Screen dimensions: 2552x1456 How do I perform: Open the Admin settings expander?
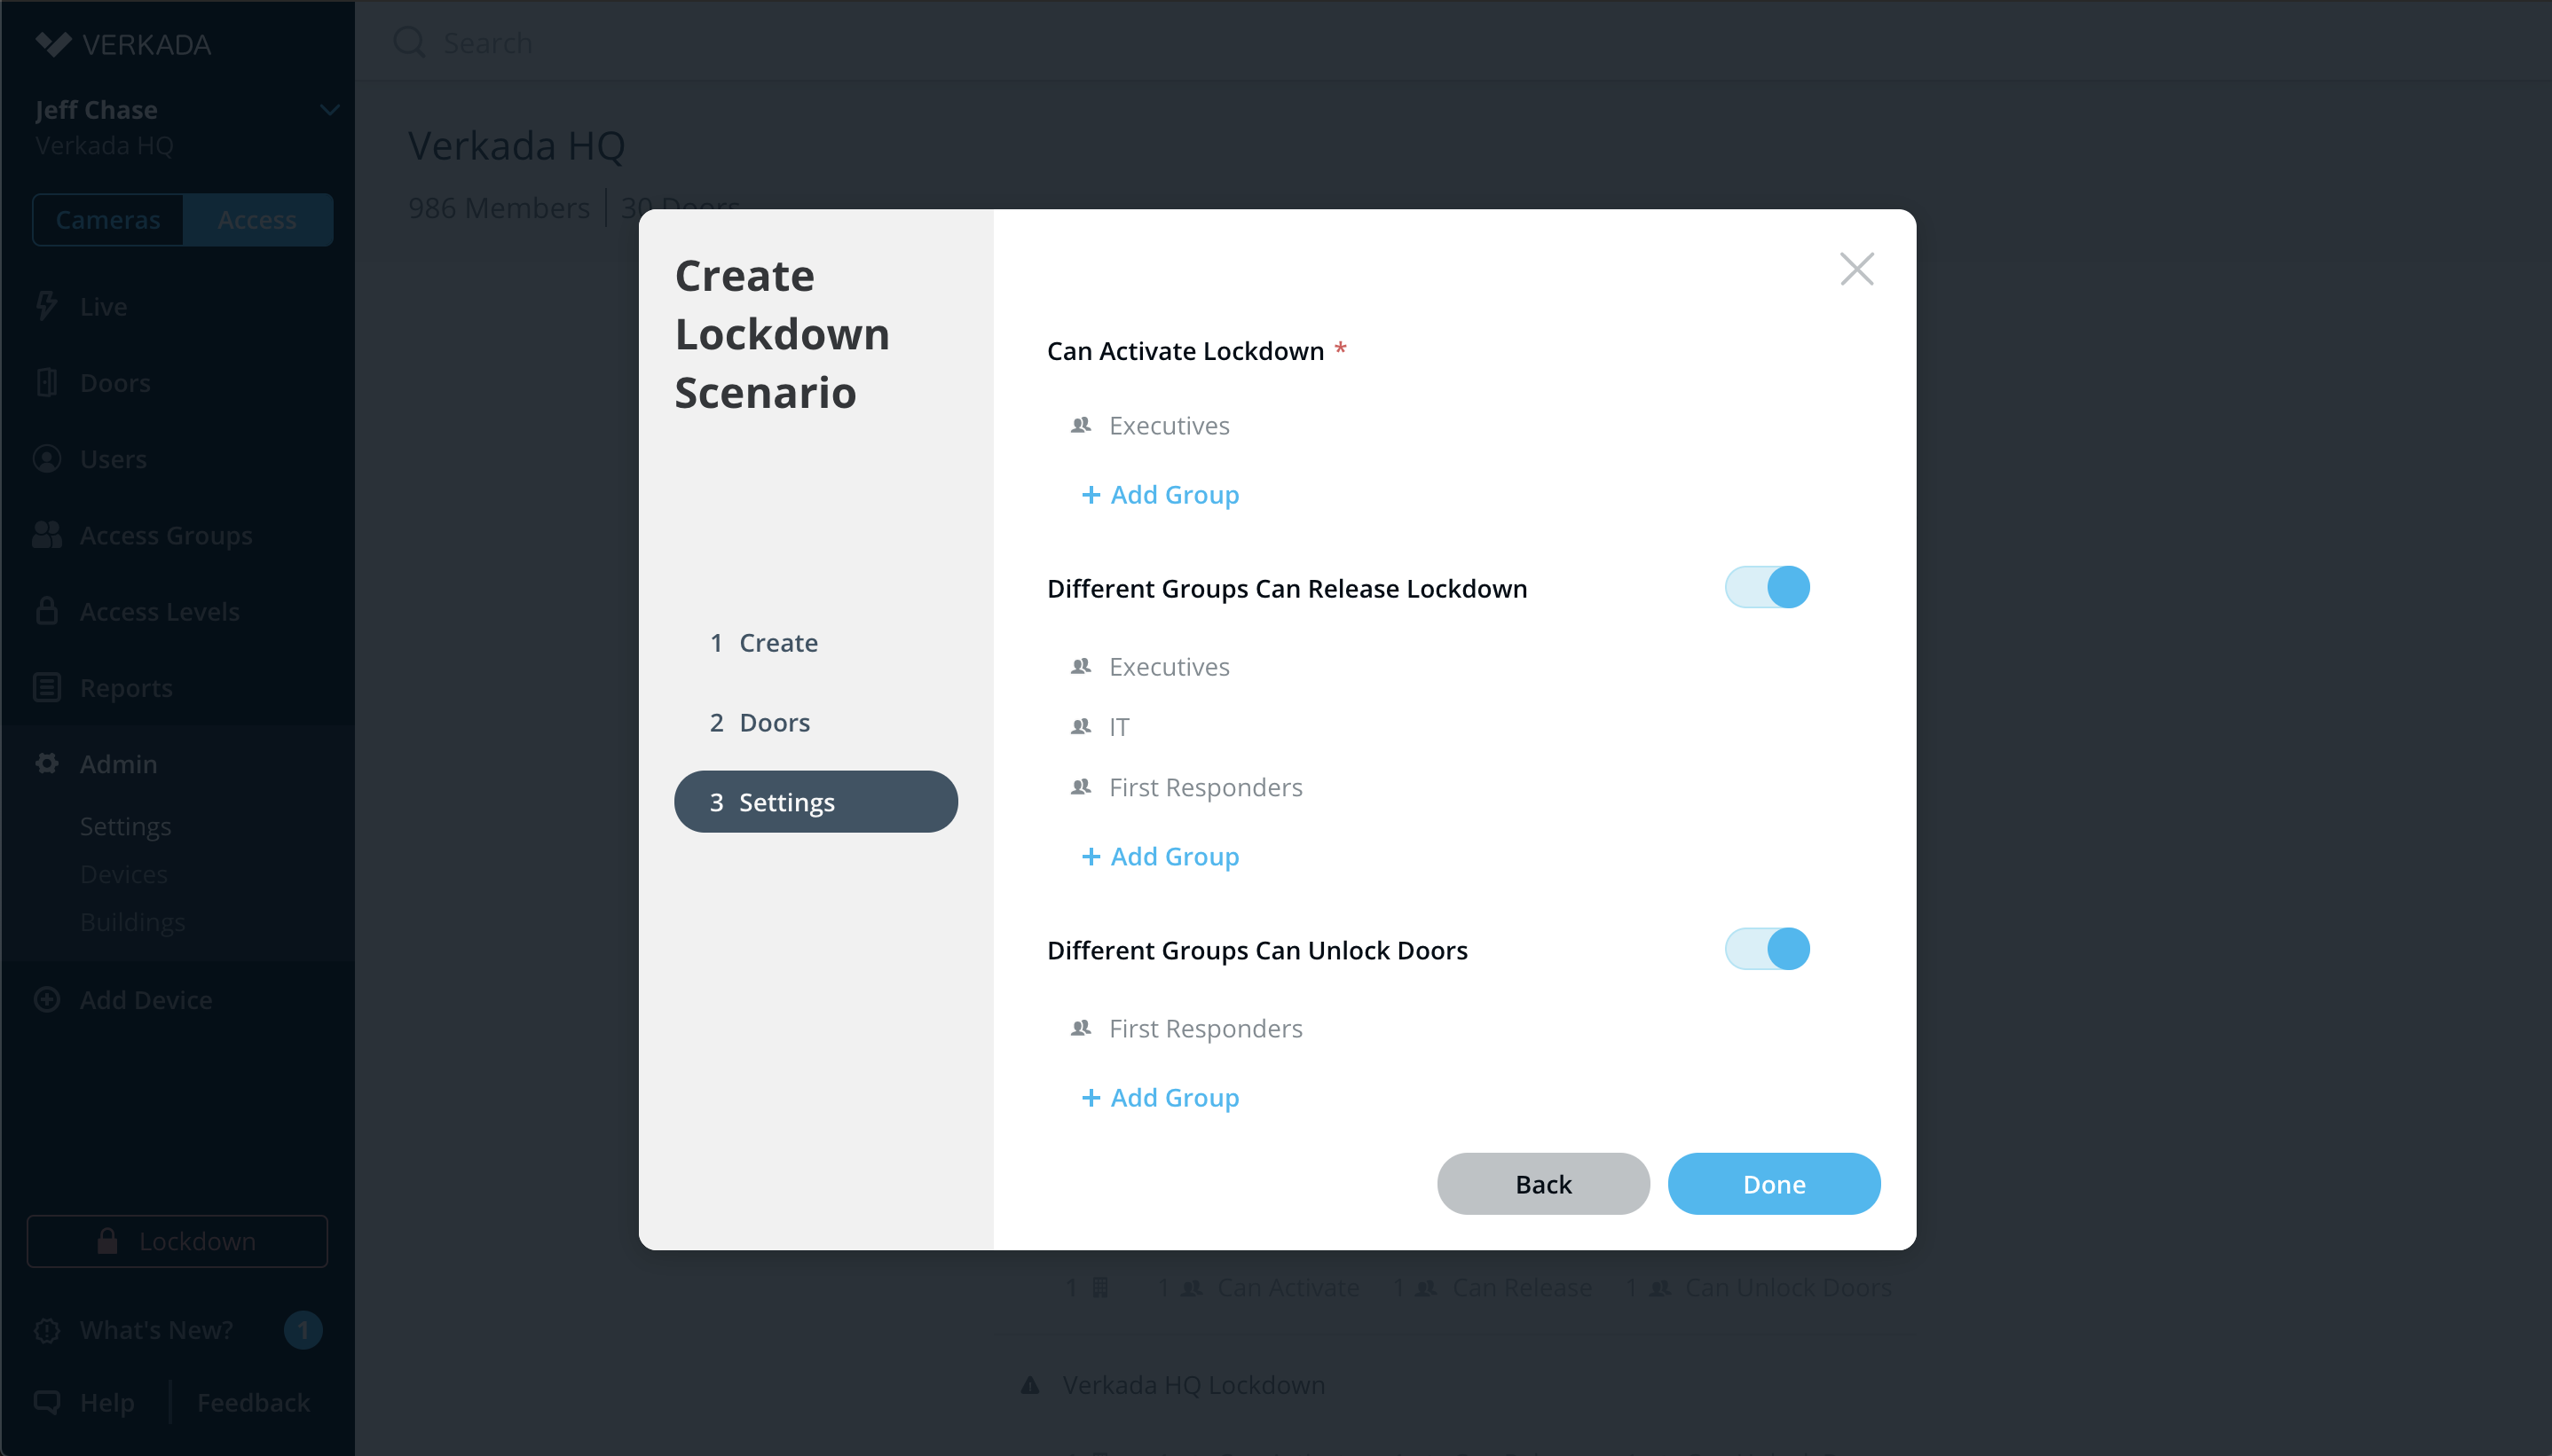click(x=119, y=764)
